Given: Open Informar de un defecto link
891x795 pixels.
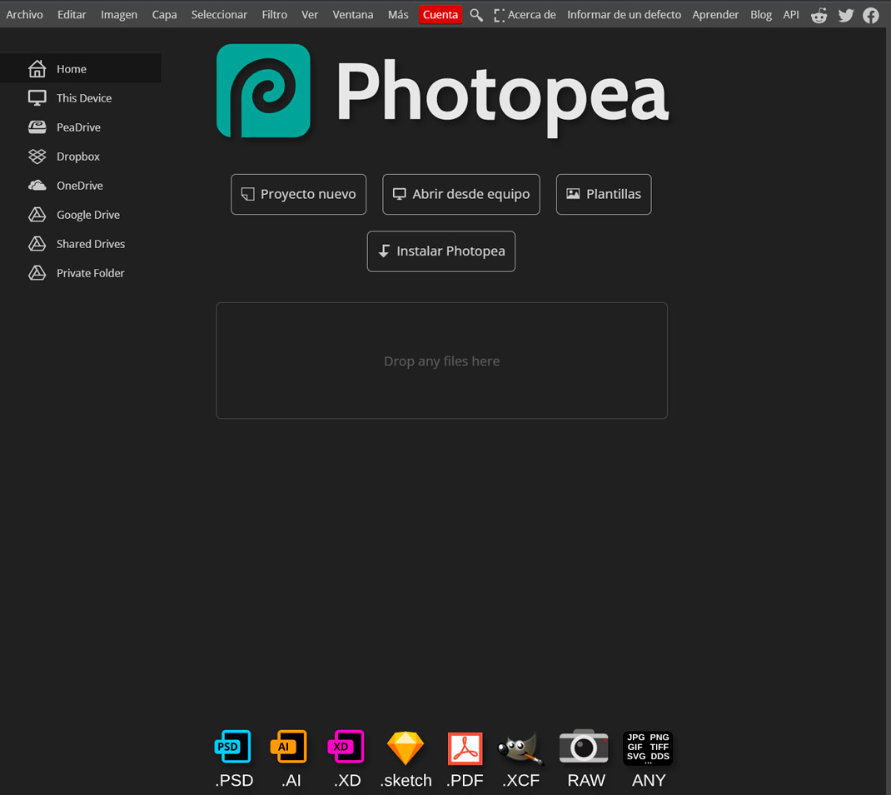Looking at the screenshot, I should point(624,15).
